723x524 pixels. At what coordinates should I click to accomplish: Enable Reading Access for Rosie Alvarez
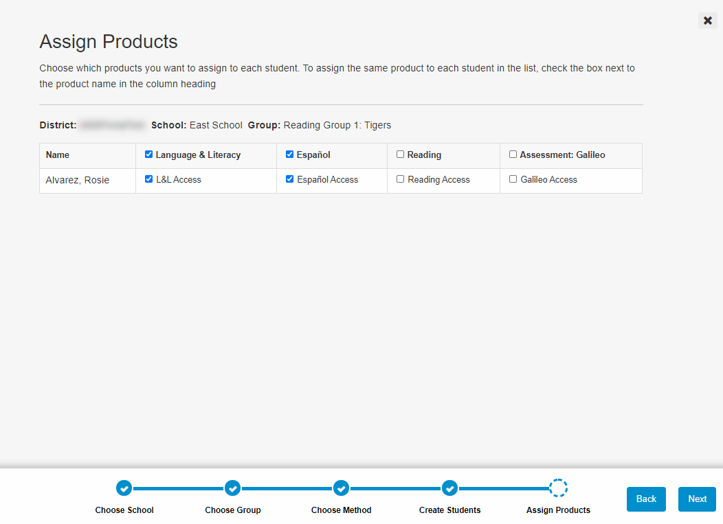click(x=400, y=179)
